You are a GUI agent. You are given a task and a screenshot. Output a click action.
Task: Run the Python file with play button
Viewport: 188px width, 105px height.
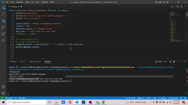tap(172, 7)
